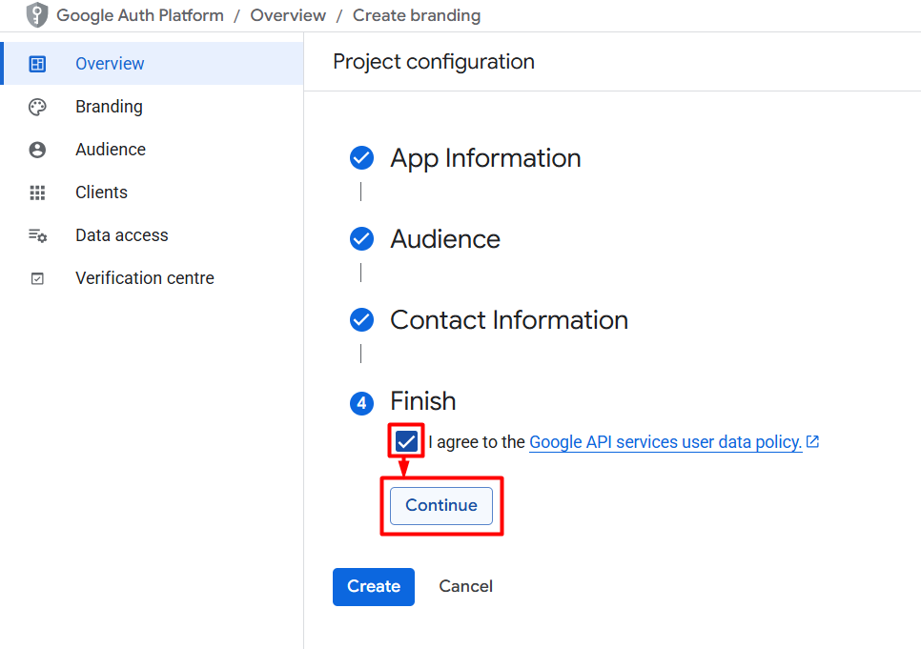The width and height of the screenshot is (921, 649).
Task: Open Branding in the sidebar menu
Action: [153, 107]
